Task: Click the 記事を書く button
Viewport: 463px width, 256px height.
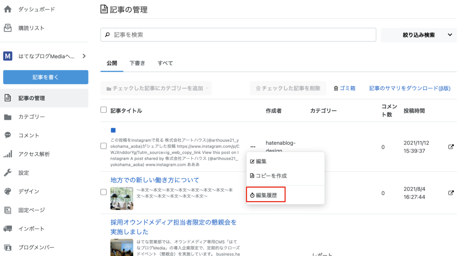Action: tap(45, 77)
